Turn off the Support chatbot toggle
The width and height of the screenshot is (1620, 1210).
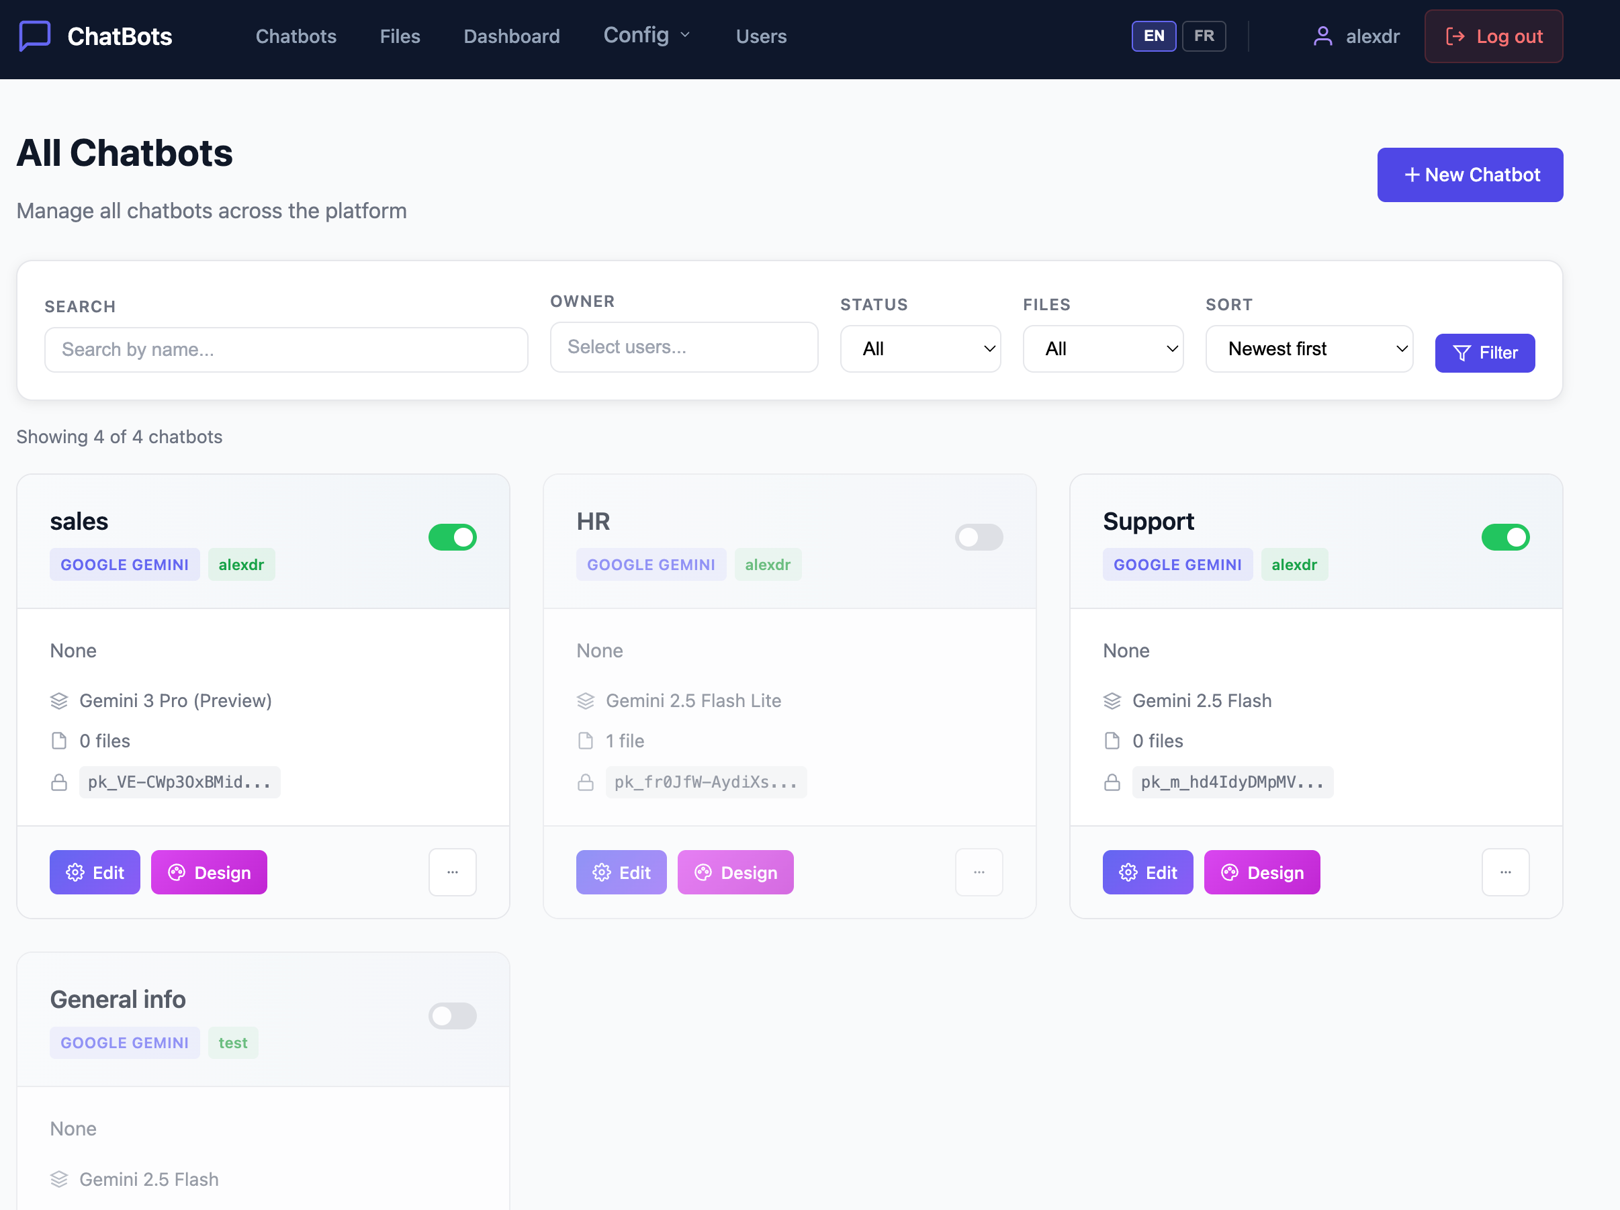pos(1506,537)
